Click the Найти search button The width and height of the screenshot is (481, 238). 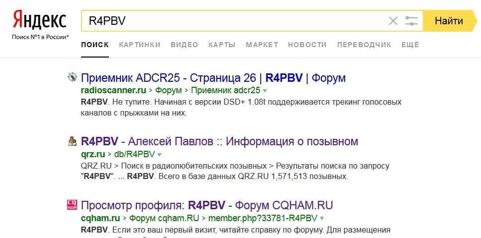click(x=449, y=21)
